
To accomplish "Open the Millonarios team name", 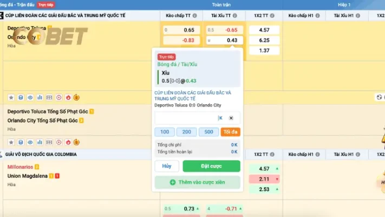I will click(20, 167).
